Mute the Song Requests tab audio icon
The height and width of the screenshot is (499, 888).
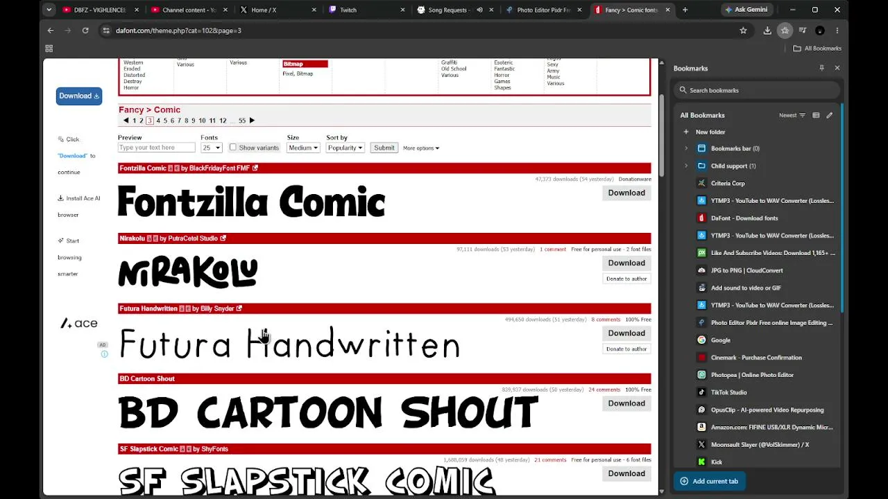479,10
